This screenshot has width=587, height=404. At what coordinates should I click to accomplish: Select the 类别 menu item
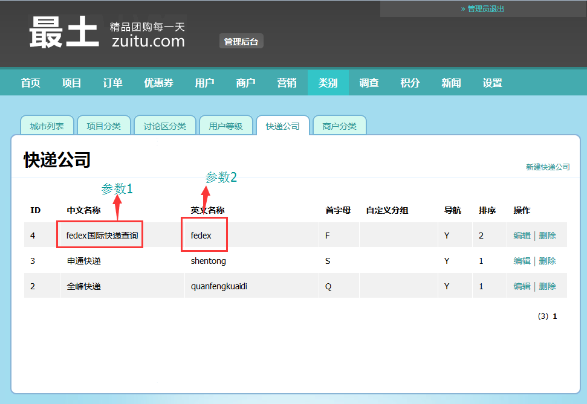(x=328, y=83)
